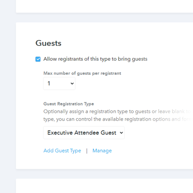Click the chevron on the guests count selector
Image resolution: width=193 pixels, height=193 pixels.
point(72,83)
